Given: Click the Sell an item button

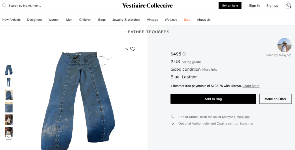Looking at the screenshot, I should pos(230,5).
